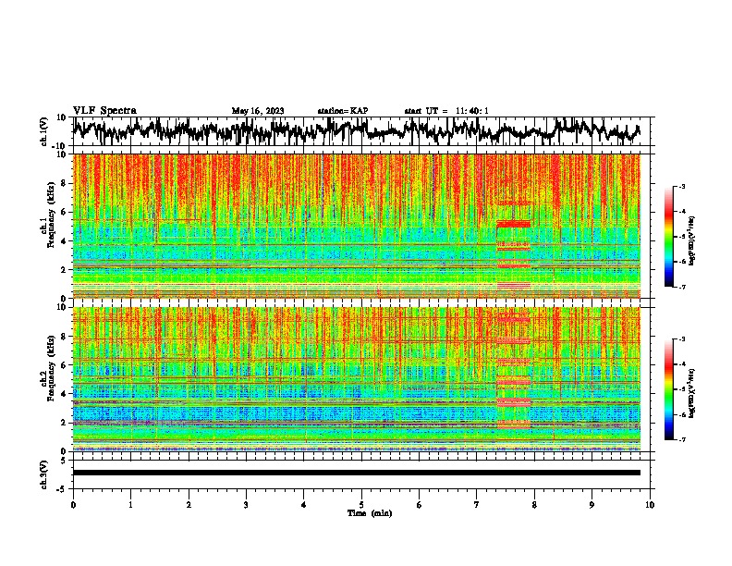Click the "ch.3(V)" axis label
The width and height of the screenshot is (732, 566).
[x=44, y=474]
